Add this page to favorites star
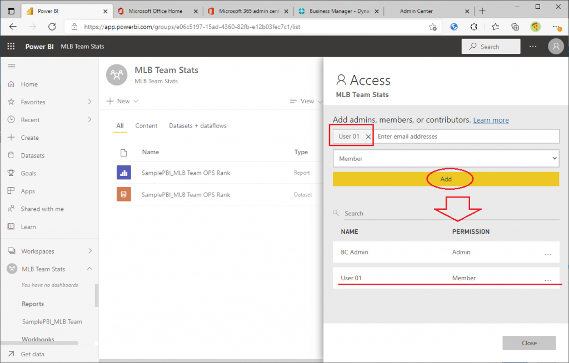The width and height of the screenshot is (569, 363). [432, 27]
